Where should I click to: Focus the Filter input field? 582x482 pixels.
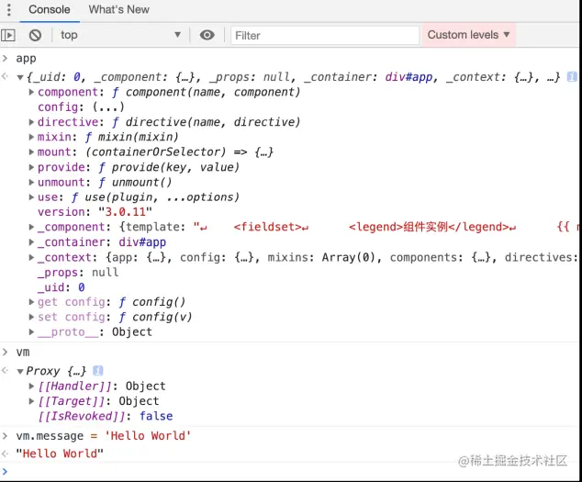coord(325,35)
